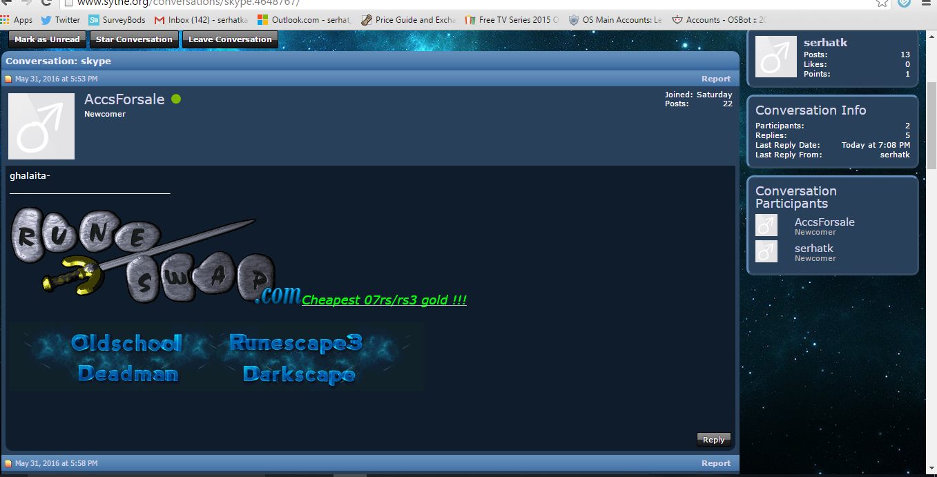
Task: Click serhatk's small avatar in participants
Action: 766,251
